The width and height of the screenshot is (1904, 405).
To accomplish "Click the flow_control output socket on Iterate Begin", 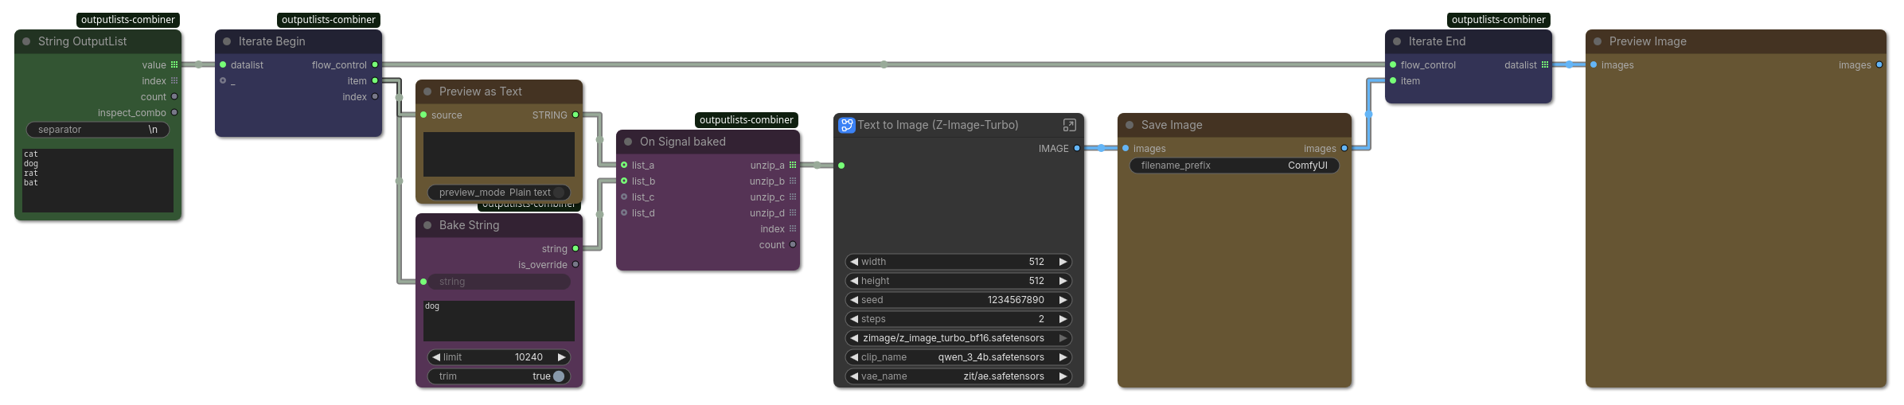I will pyautogui.click(x=375, y=64).
